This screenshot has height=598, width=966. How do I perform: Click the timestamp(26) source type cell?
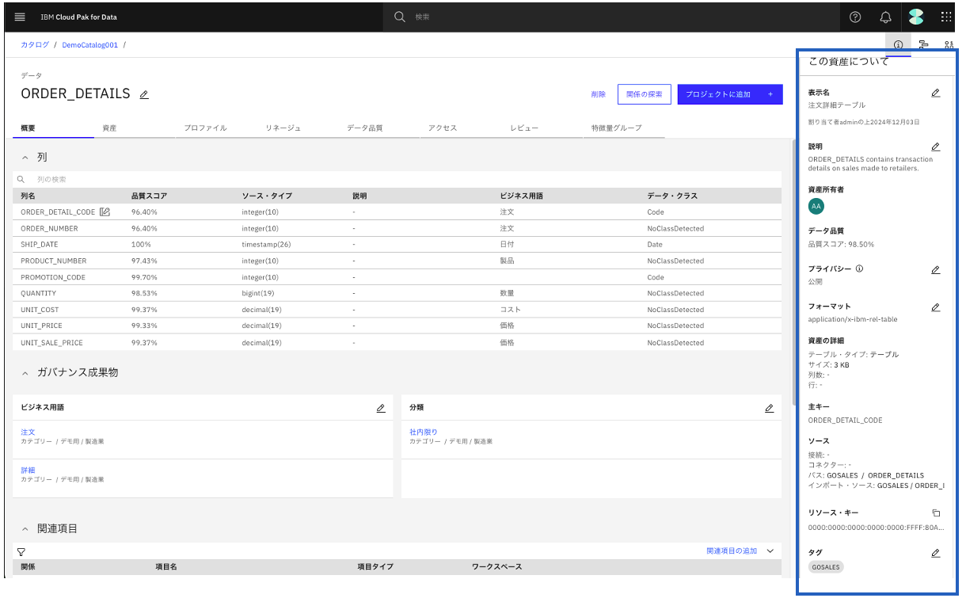(x=266, y=245)
